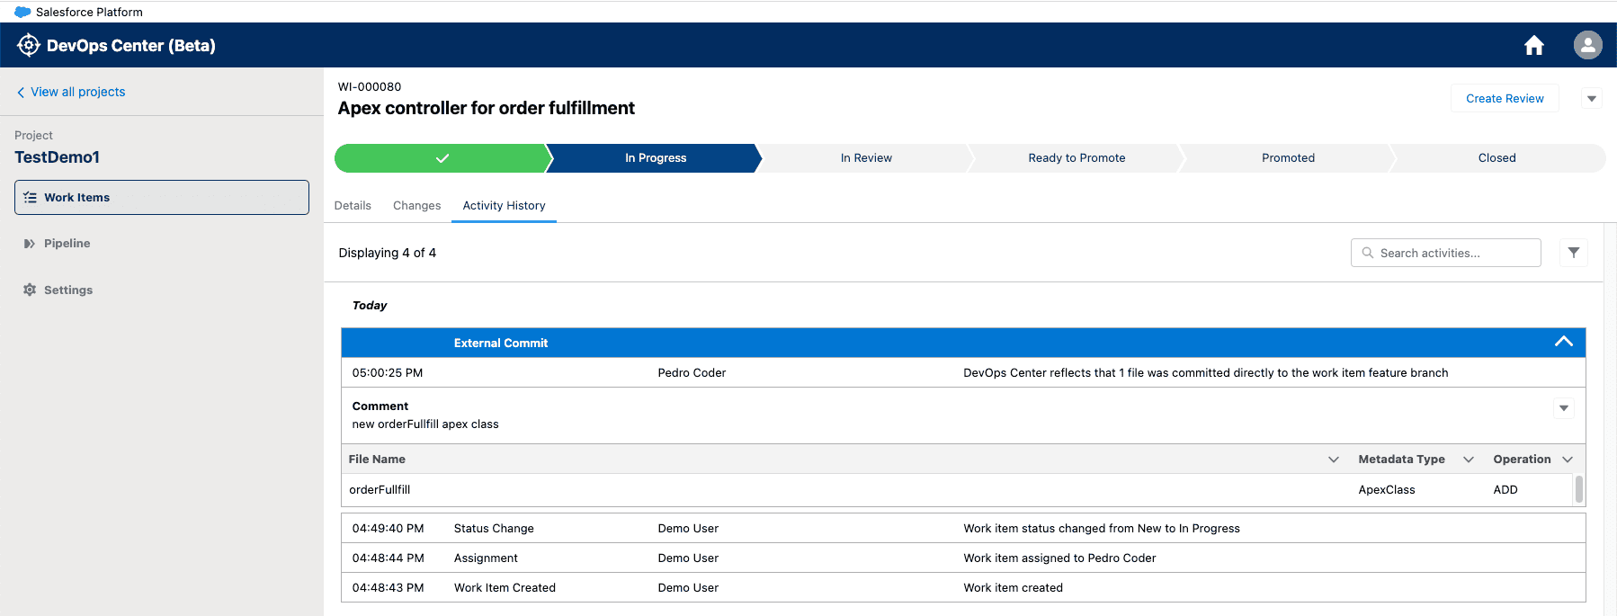Click the orderFullfill file name
The image size is (1617, 616).
380,490
